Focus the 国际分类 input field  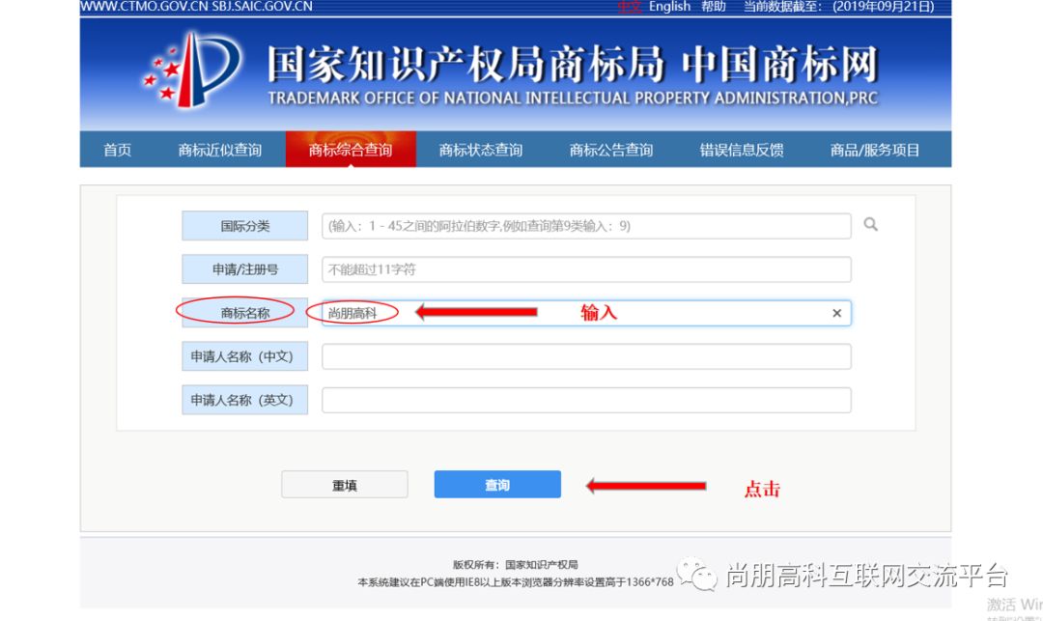click(x=586, y=226)
